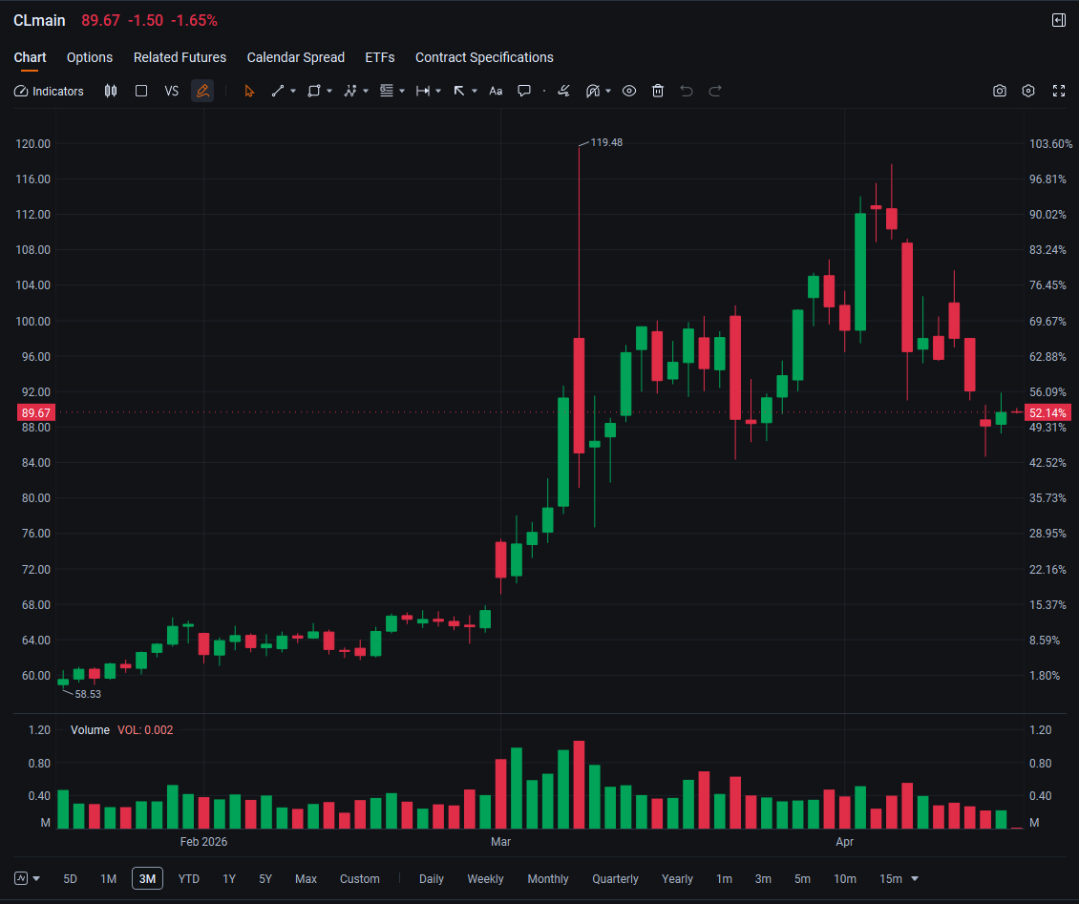Select the Aa text tool

(496, 91)
